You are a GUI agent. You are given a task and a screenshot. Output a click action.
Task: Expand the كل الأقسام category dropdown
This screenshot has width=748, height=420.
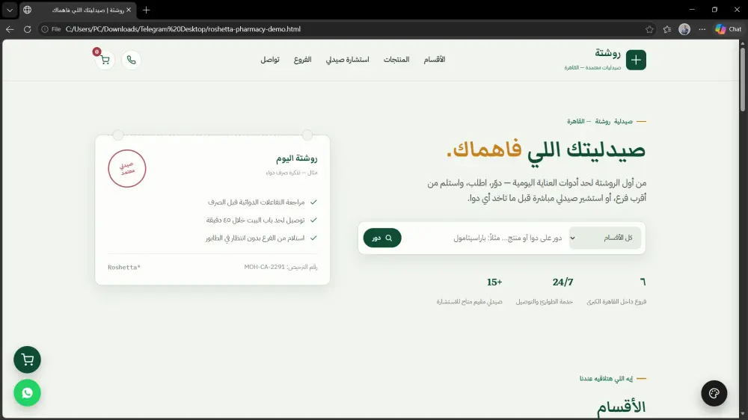[605, 238]
